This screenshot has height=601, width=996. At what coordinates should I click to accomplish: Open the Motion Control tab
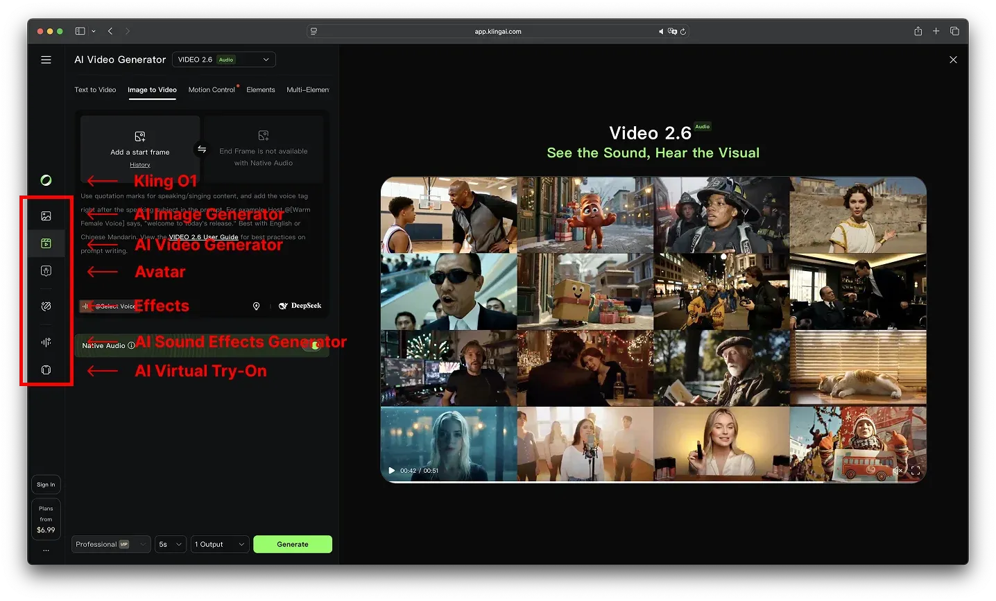(x=212, y=89)
